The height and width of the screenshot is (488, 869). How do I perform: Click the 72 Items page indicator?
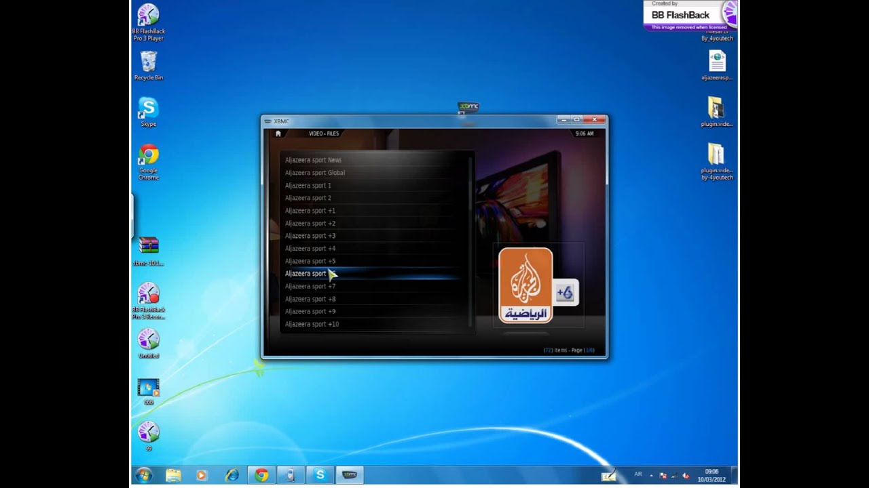point(569,350)
